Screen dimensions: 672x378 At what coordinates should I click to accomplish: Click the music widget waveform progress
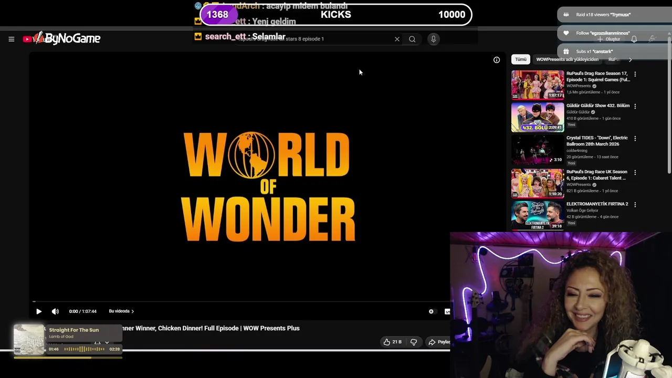click(x=85, y=349)
